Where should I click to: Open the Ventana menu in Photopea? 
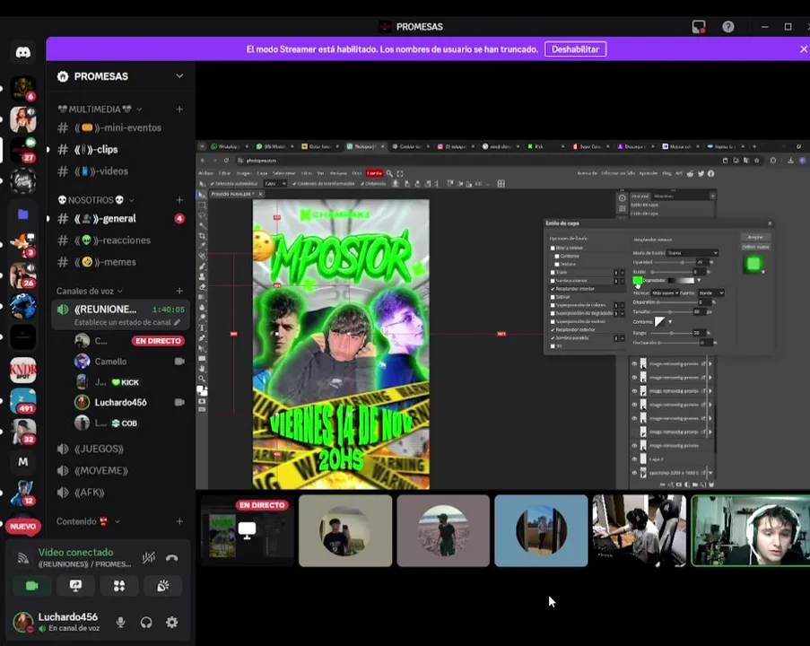(x=338, y=173)
